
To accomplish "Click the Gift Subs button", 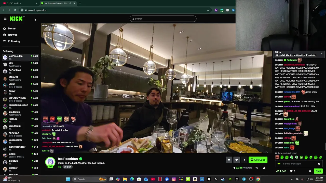I will click(x=258, y=160).
